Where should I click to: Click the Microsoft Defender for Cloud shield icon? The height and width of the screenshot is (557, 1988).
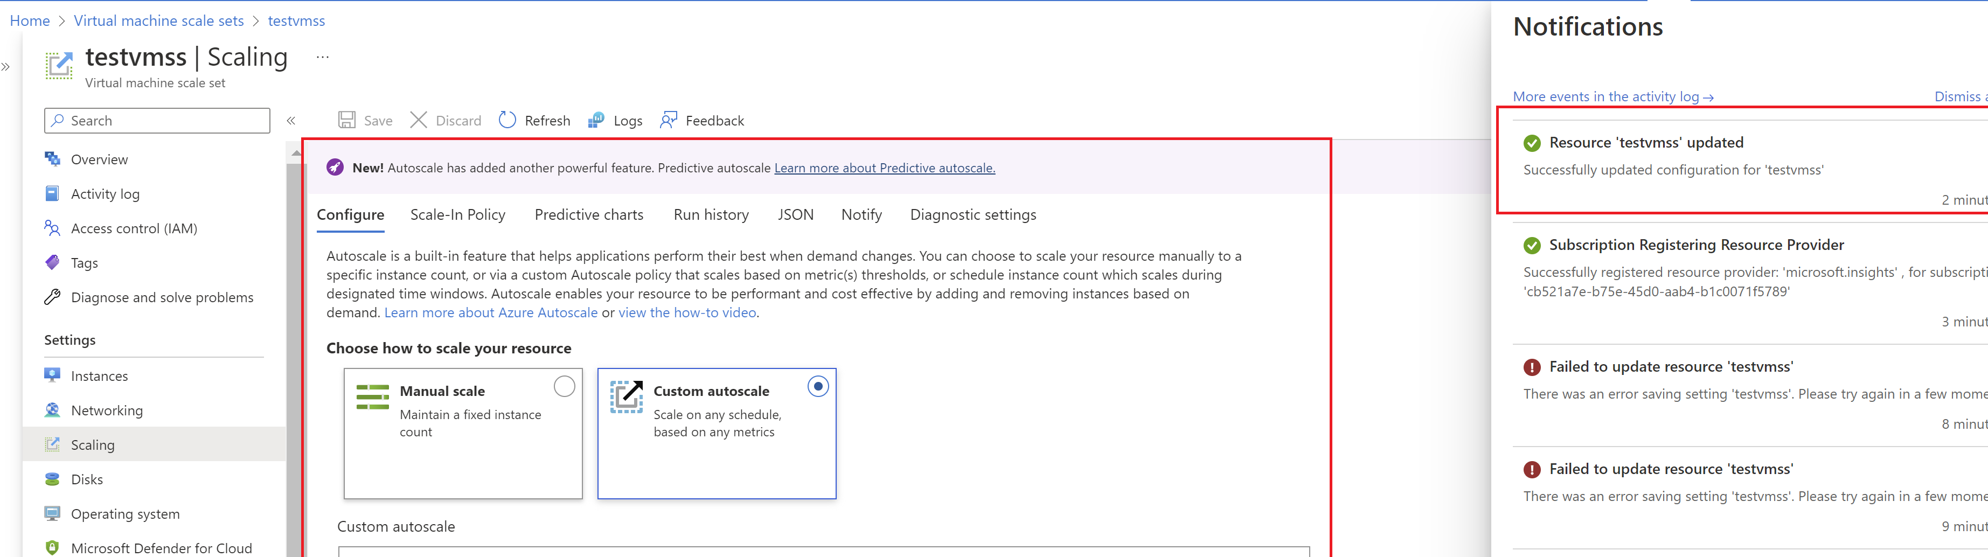pyautogui.click(x=52, y=548)
